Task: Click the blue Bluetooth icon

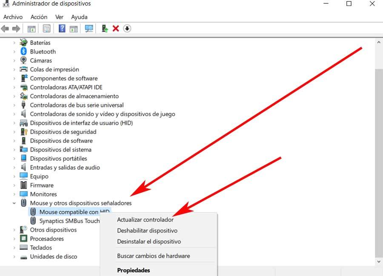Action: click(23, 51)
